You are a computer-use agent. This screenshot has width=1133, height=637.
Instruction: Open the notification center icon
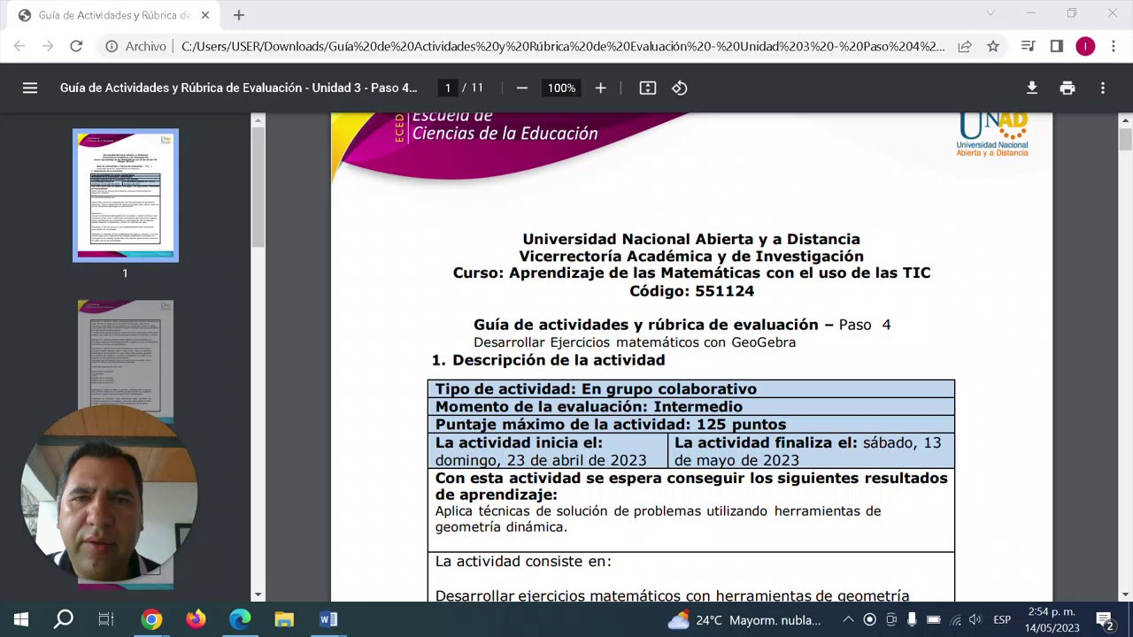click(x=1105, y=620)
